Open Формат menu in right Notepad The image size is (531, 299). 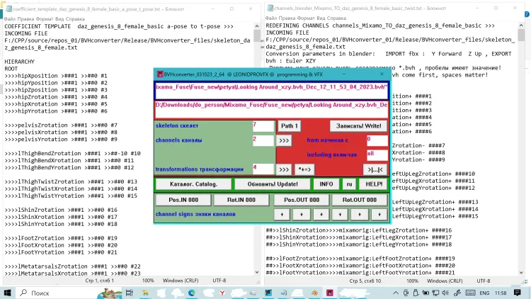(306, 18)
